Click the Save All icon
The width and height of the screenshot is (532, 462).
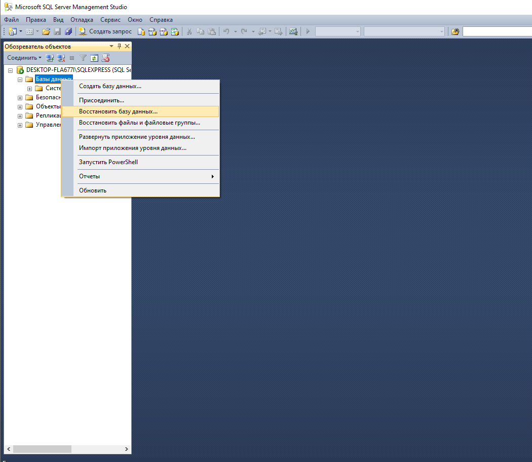[x=68, y=31]
